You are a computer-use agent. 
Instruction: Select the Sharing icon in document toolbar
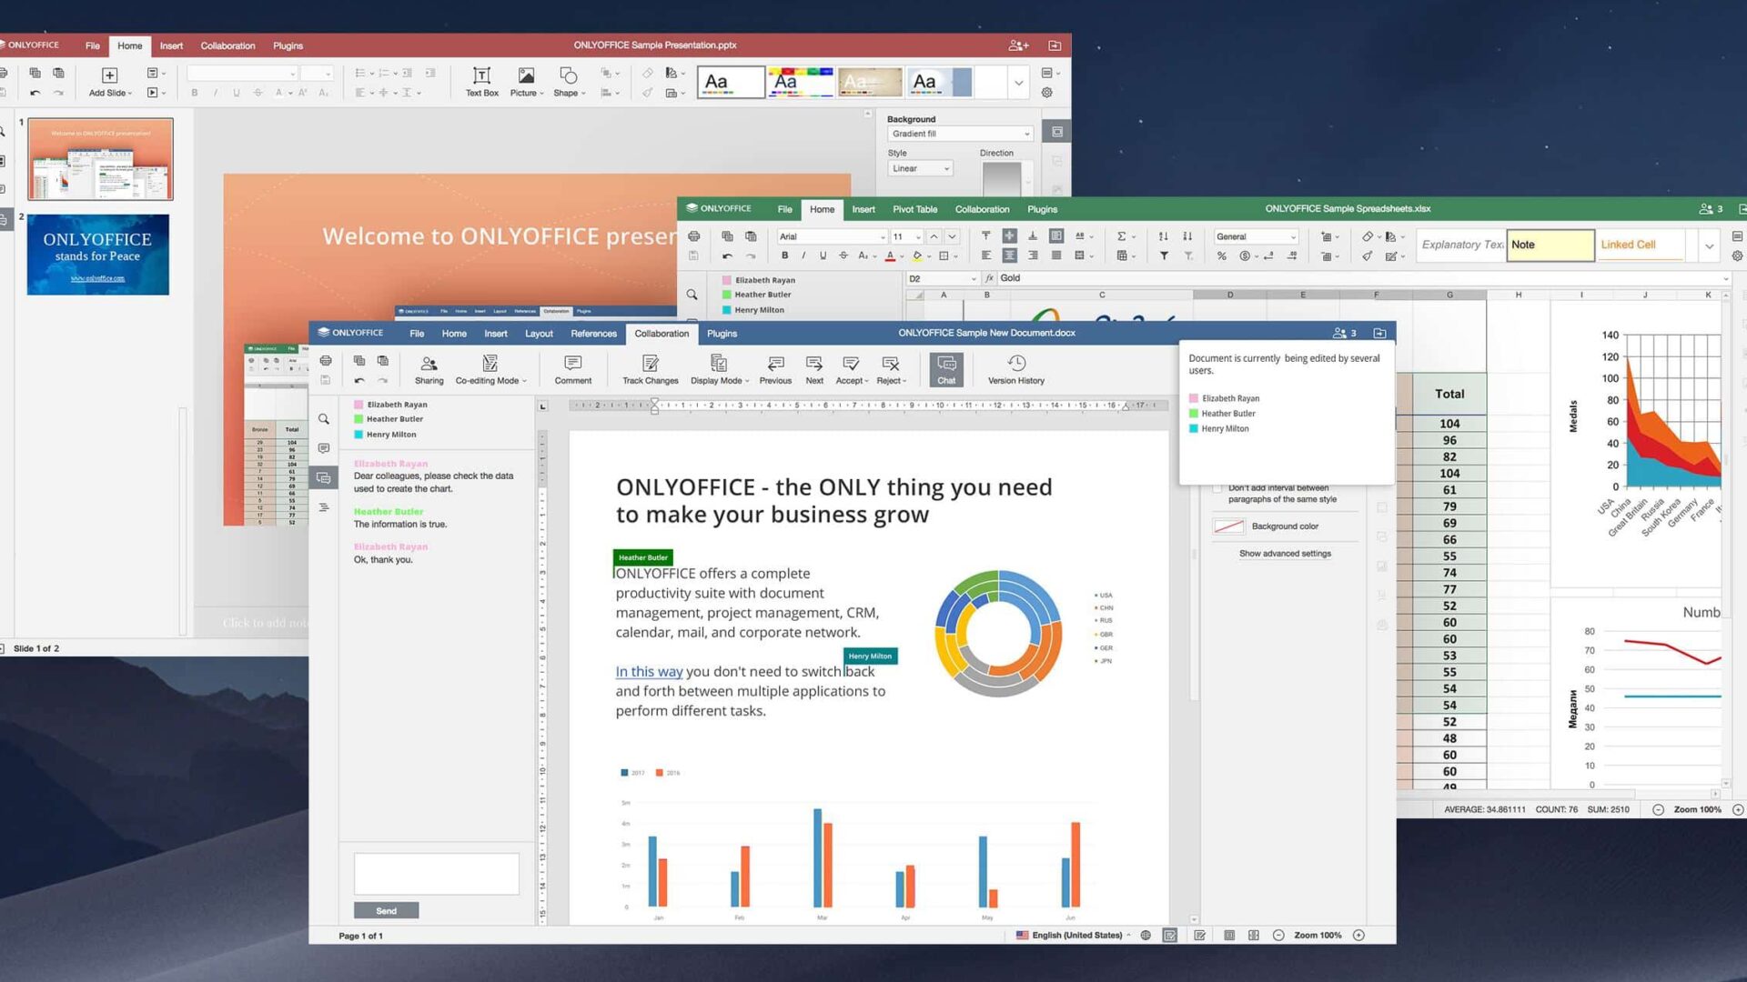pyautogui.click(x=429, y=368)
